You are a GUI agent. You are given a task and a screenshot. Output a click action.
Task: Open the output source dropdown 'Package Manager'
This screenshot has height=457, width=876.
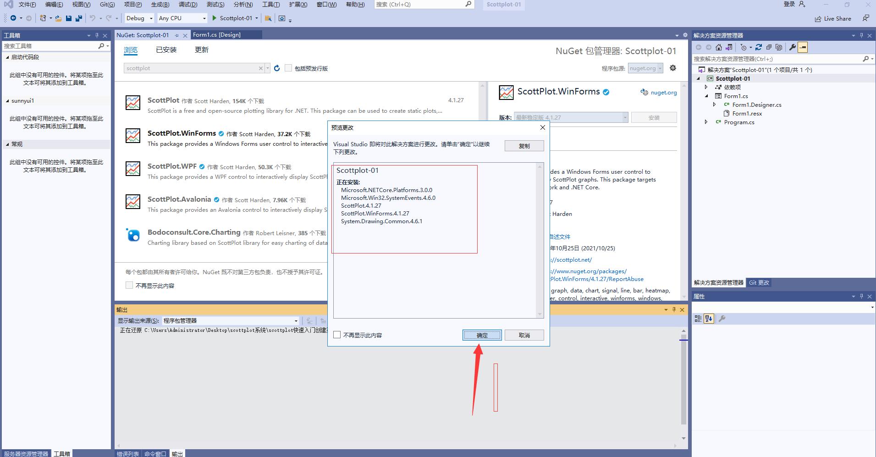point(231,320)
